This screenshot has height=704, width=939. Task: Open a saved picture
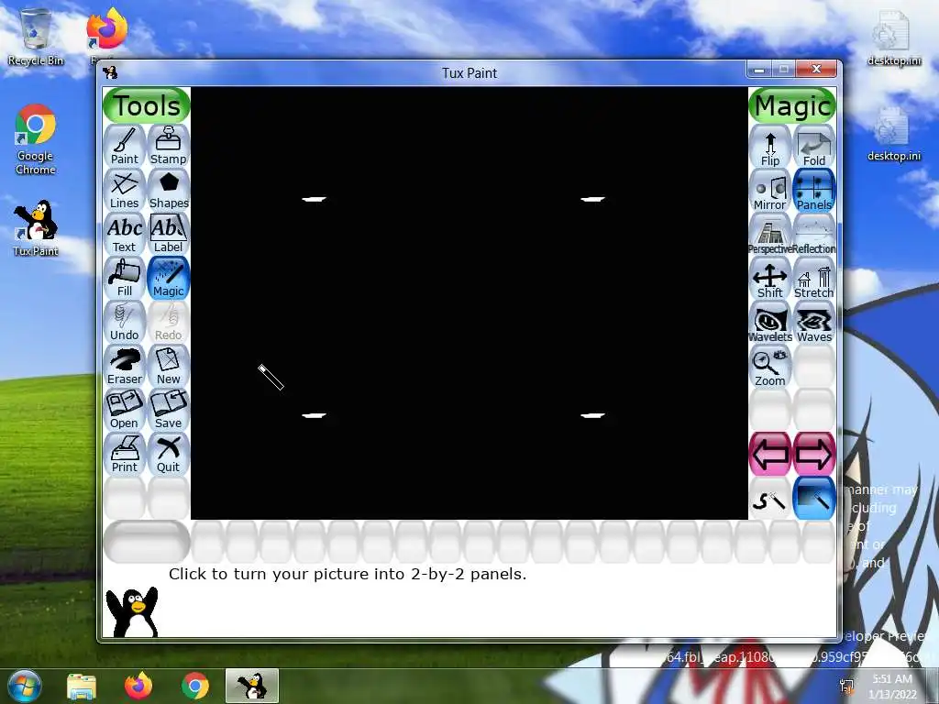[x=125, y=410]
